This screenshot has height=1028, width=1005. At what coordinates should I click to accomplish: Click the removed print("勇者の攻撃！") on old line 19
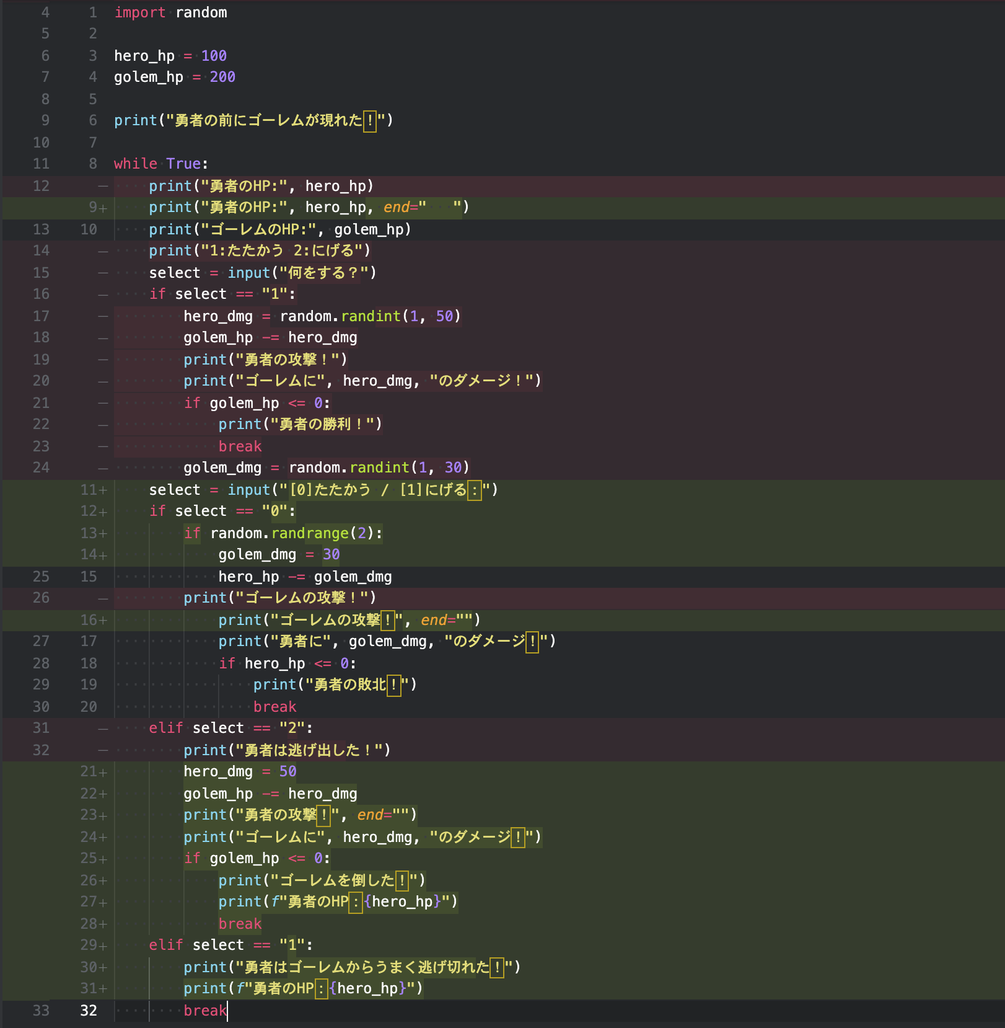(265, 360)
